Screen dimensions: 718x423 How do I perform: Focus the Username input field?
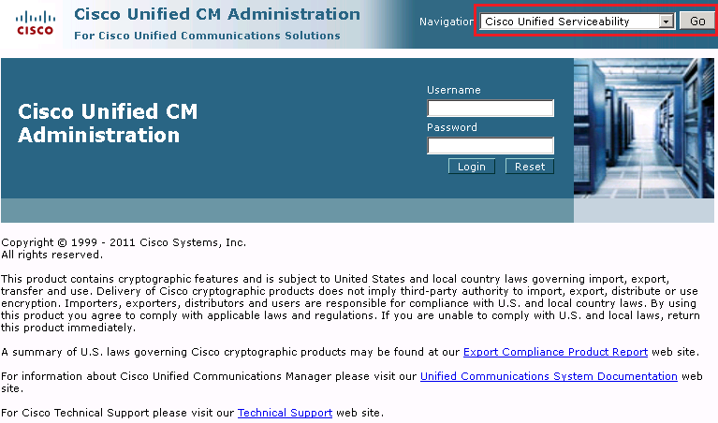tap(491, 108)
